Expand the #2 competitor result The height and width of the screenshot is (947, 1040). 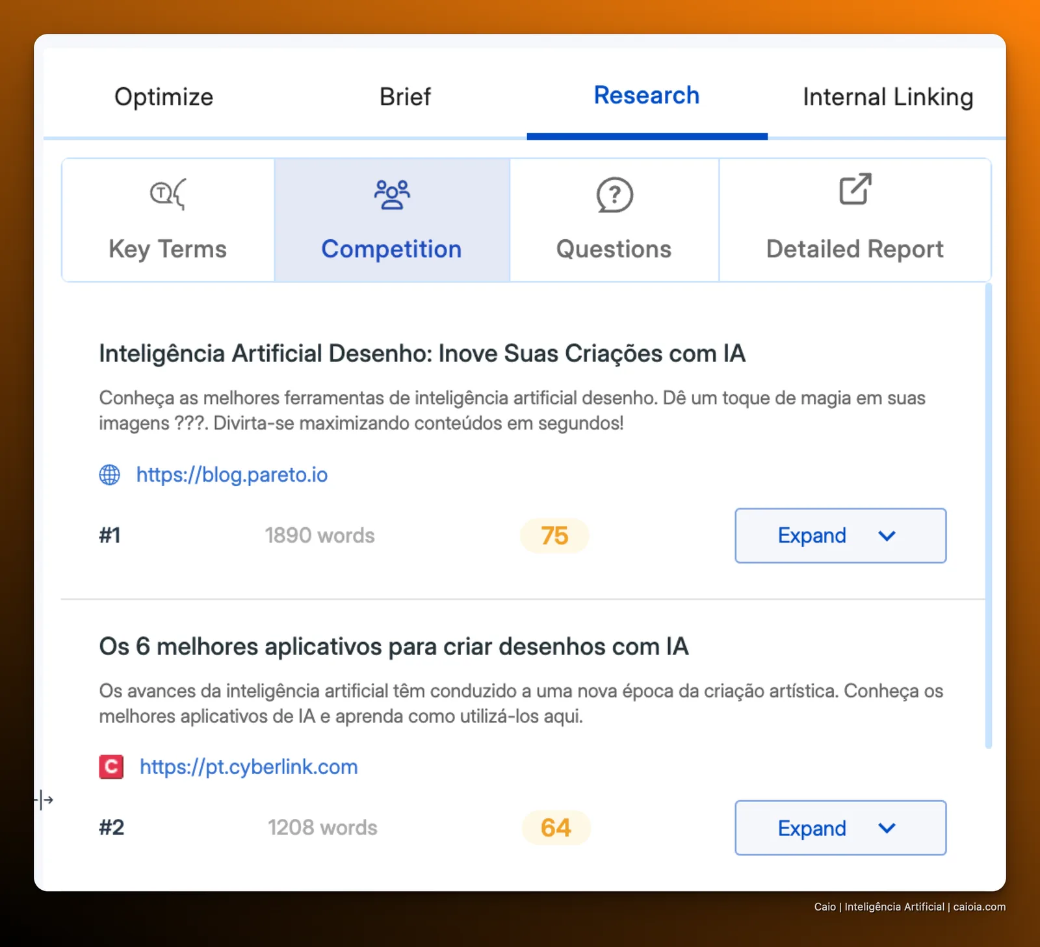click(x=840, y=828)
